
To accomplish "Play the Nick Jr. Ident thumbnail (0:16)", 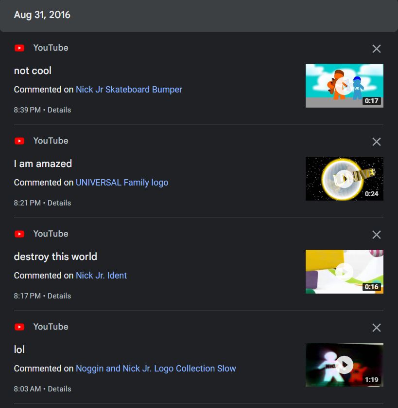I will point(344,272).
